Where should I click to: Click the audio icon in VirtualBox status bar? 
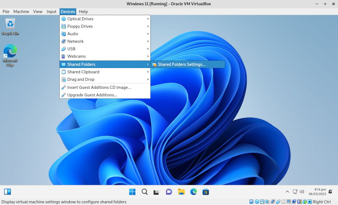click(x=268, y=202)
